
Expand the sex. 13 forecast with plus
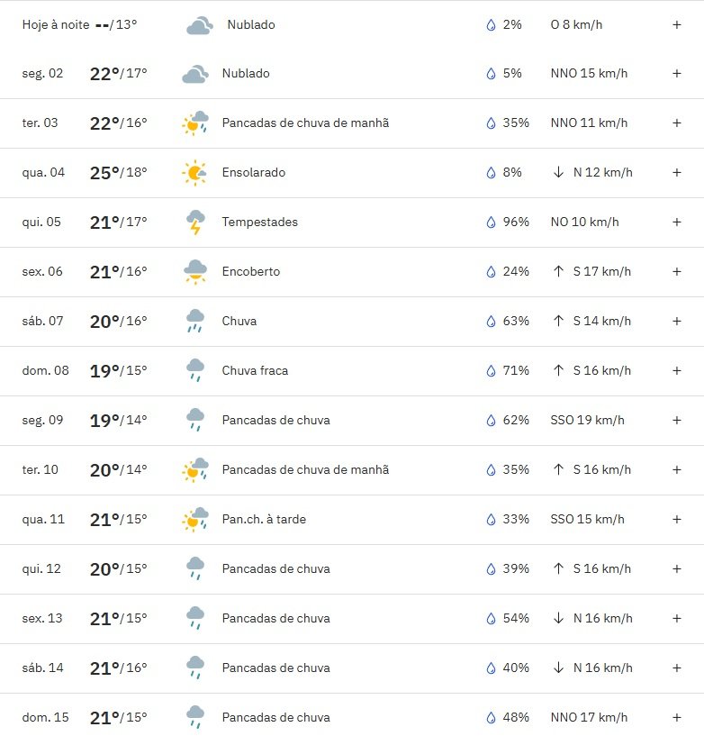tap(677, 618)
